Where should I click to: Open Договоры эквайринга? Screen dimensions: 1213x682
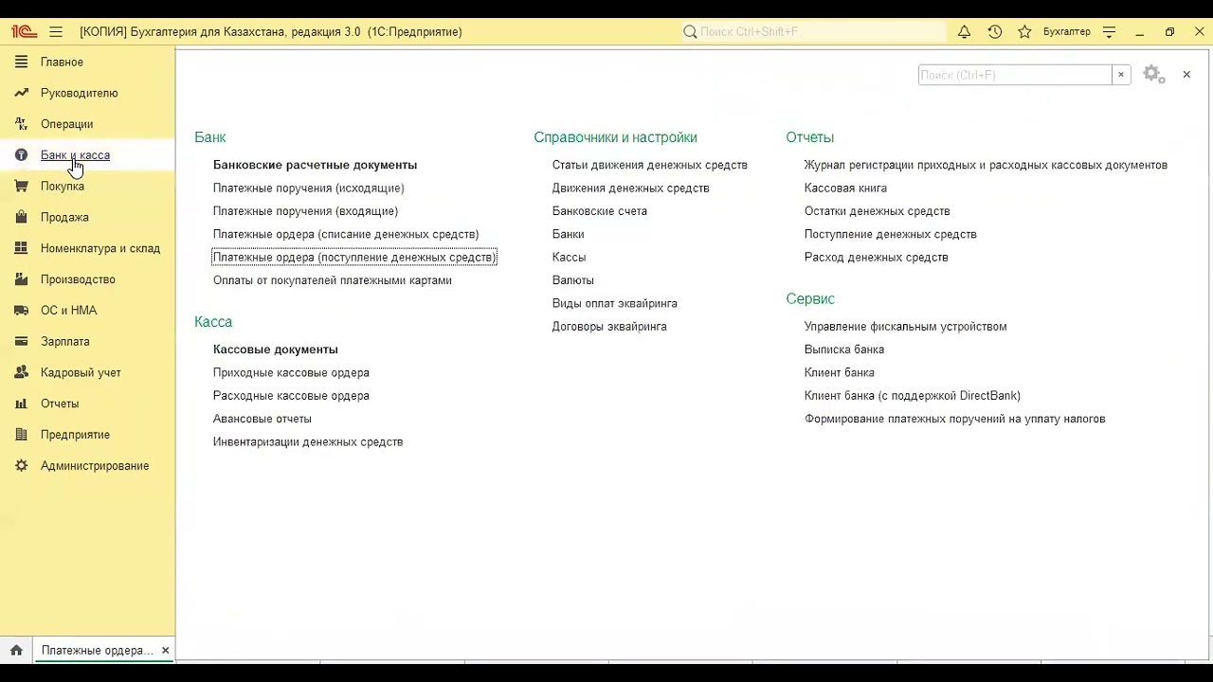pos(609,327)
